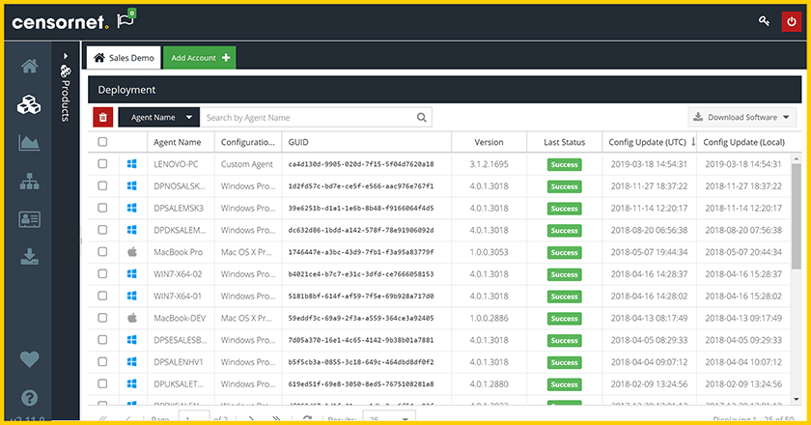811x425 pixels.
Task: Click the Add Account button
Action: [x=200, y=58]
